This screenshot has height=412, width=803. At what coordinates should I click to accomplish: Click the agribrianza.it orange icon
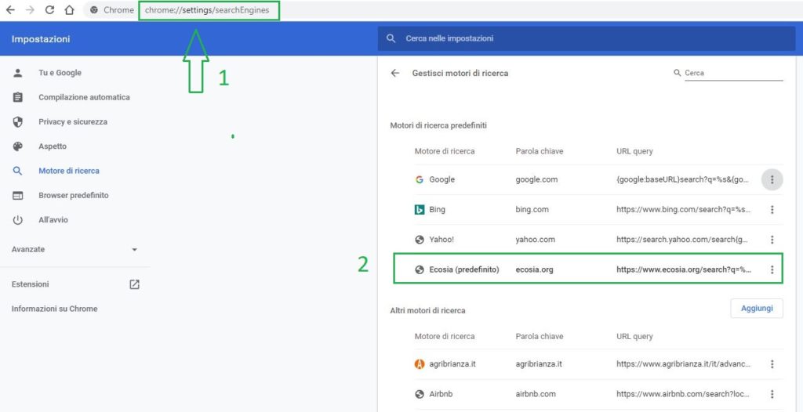click(420, 364)
